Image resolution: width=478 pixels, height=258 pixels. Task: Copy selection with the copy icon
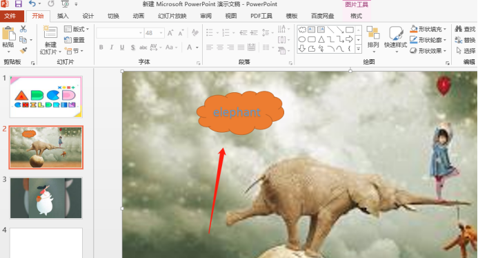pos(23,40)
